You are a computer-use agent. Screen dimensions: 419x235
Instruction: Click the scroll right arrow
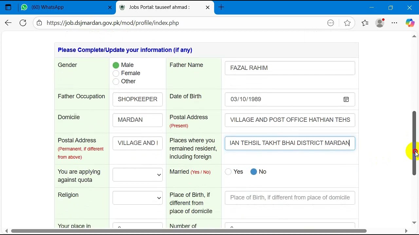point(406,231)
